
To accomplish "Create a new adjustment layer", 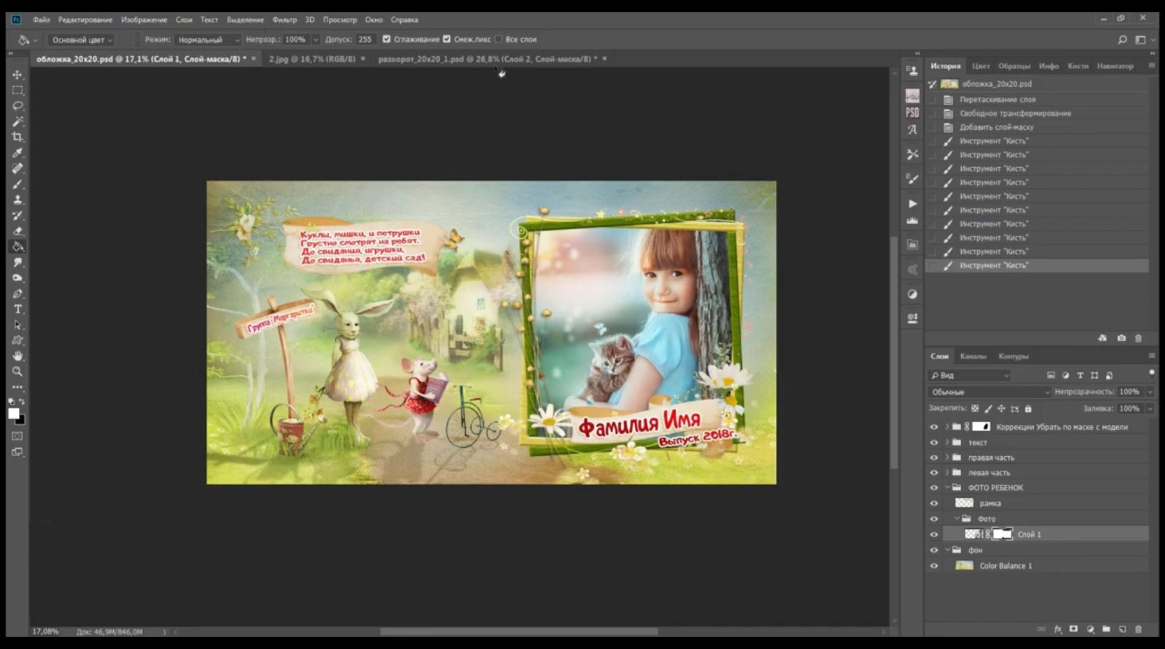I will pos(1090,629).
